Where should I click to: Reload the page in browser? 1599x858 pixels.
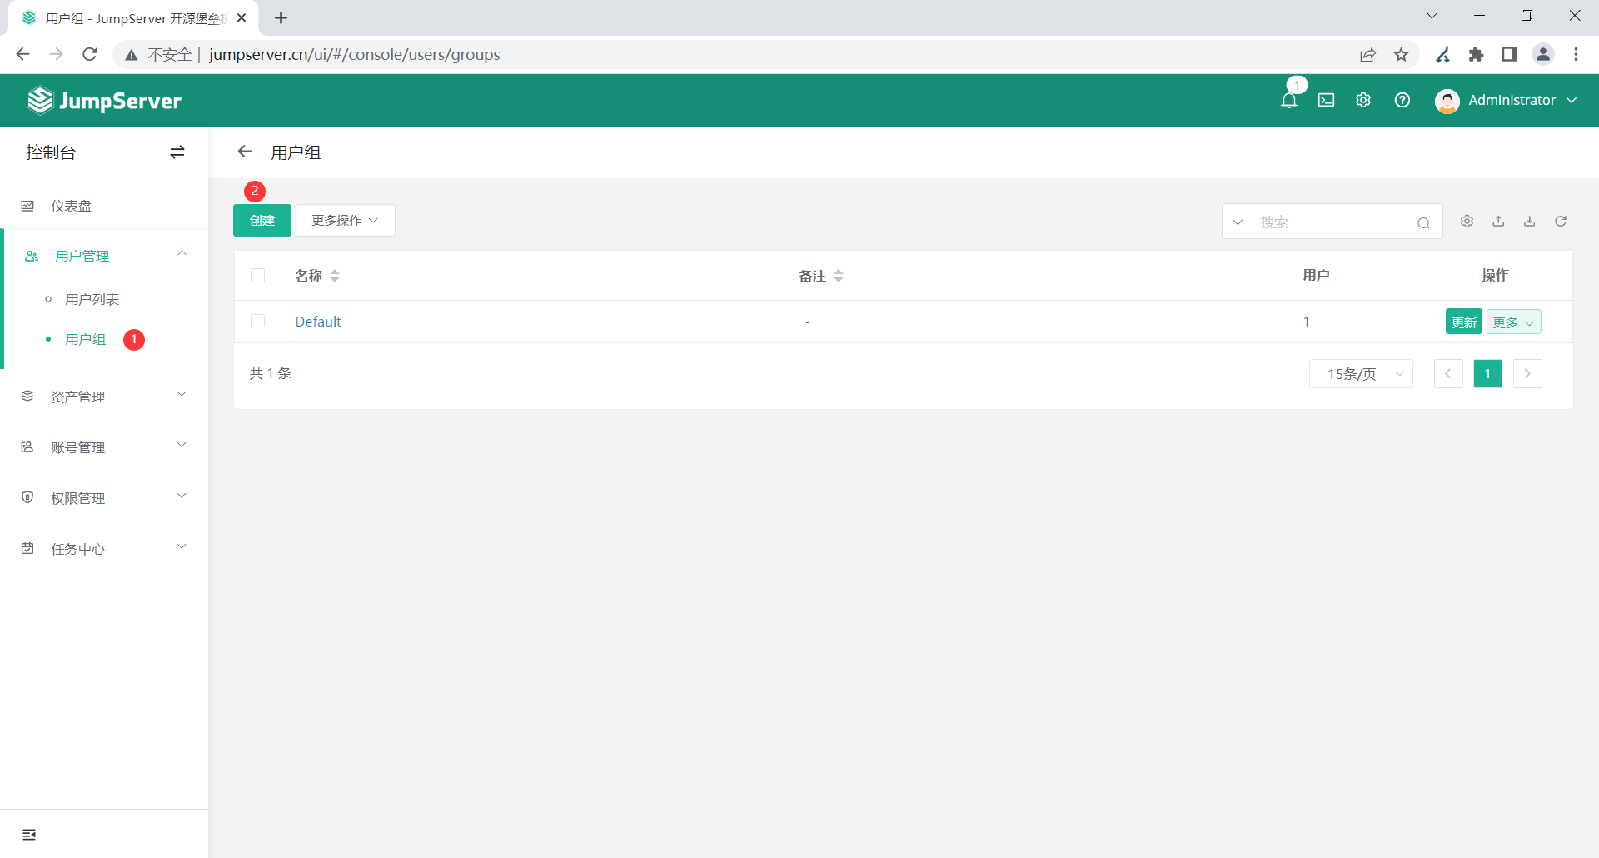(x=90, y=54)
